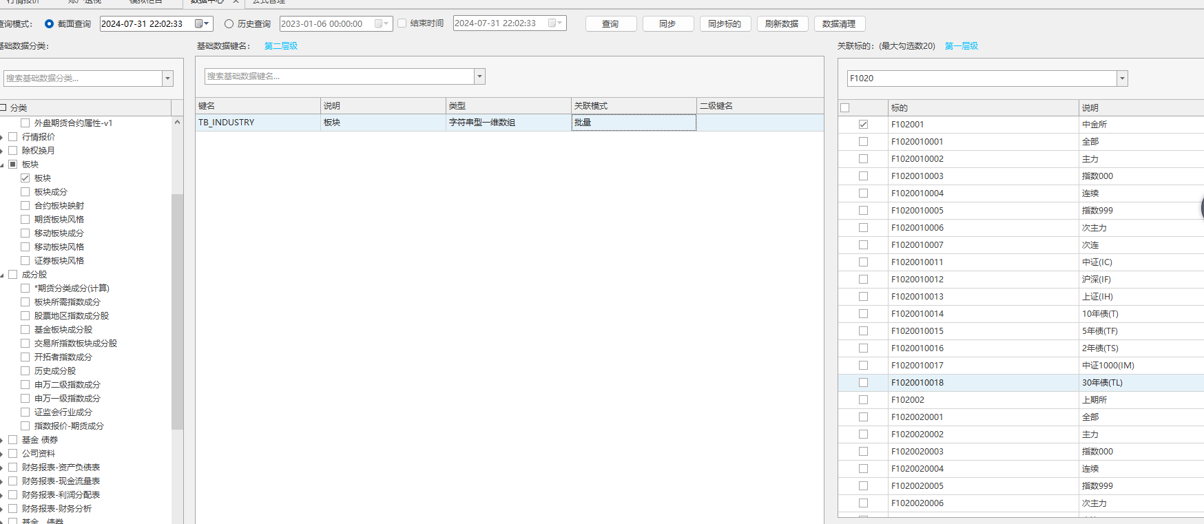This screenshot has height=524, width=1204.
Task: Open the F1020 combo box dropdown arrow
Action: point(1123,78)
